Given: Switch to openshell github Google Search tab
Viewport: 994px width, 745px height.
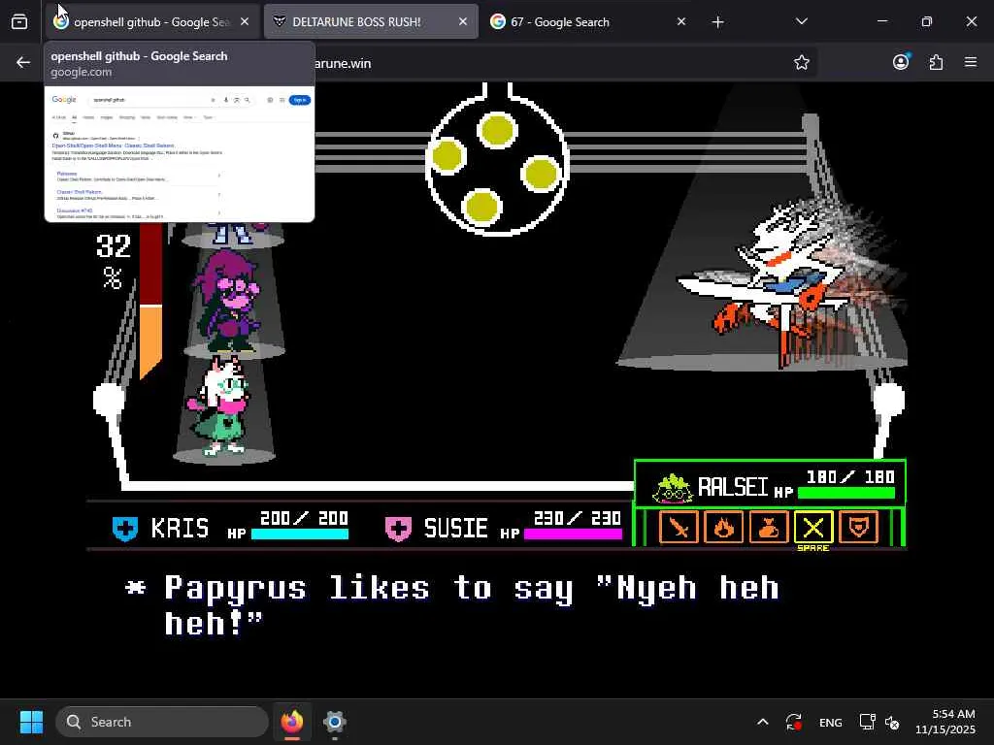Looking at the screenshot, I should click(152, 21).
